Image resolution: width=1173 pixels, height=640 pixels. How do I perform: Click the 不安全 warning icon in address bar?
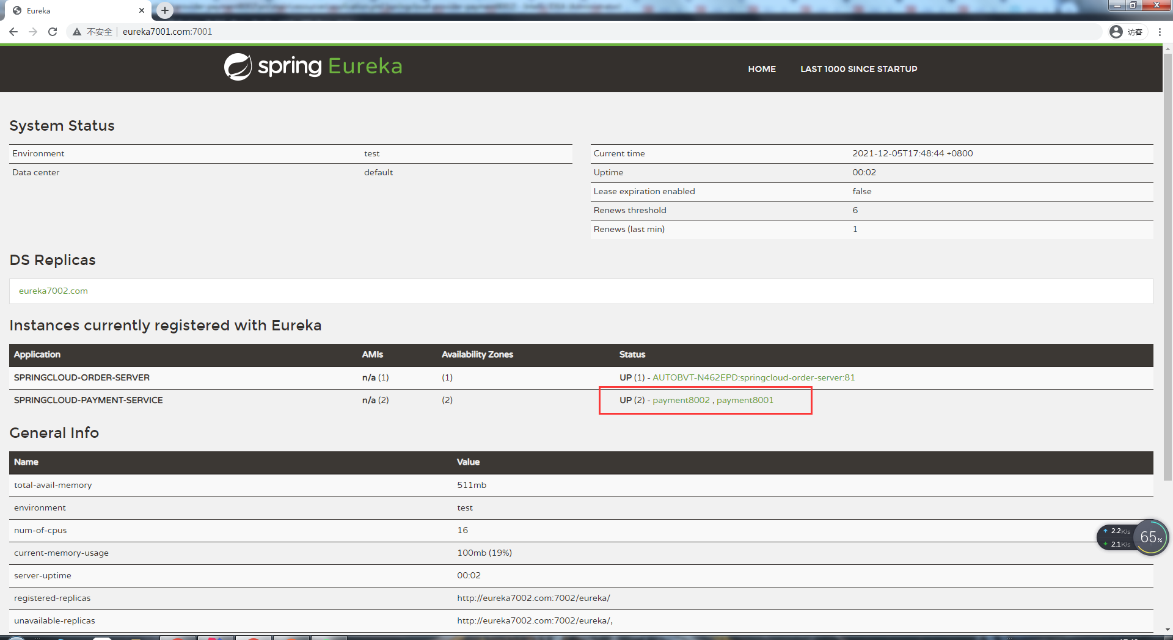(77, 32)
